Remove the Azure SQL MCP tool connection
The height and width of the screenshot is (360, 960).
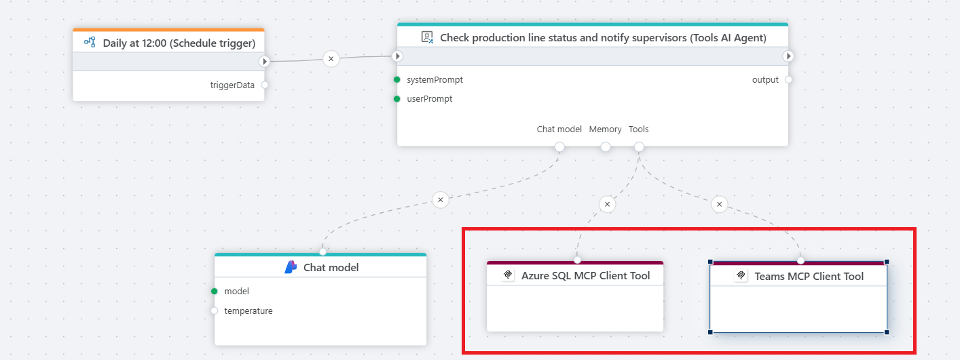point(607,203)
